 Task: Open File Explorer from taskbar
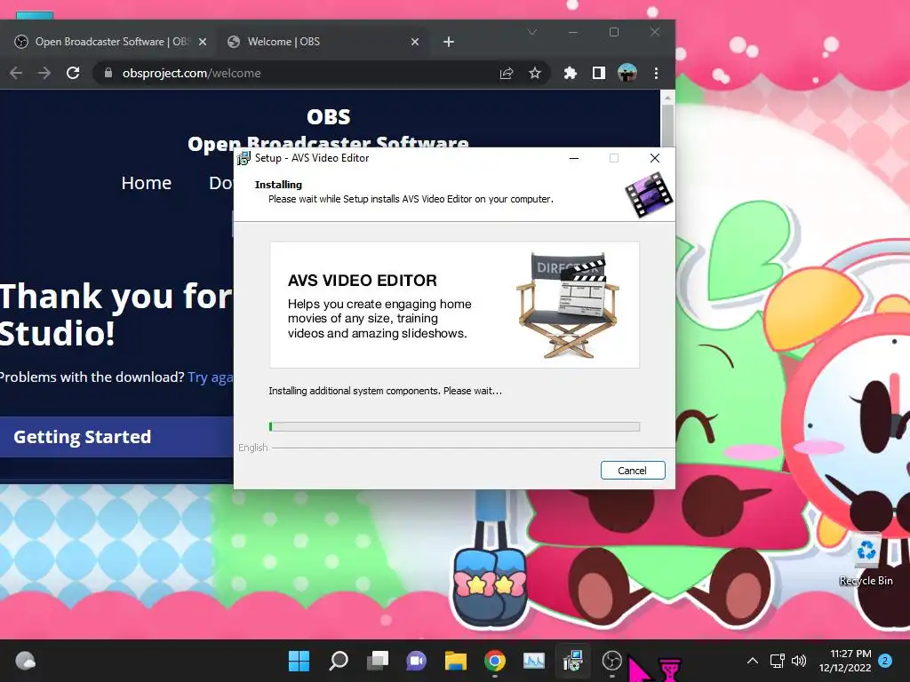pyautogui.click(x=456, y=661)
